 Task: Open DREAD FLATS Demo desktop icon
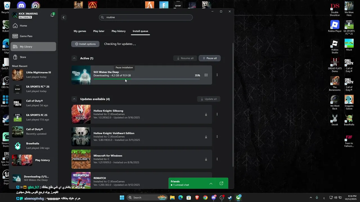[335, 65]
